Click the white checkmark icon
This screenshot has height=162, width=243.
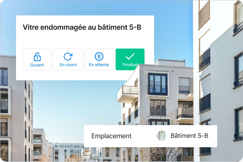click(x=130, y=56)
